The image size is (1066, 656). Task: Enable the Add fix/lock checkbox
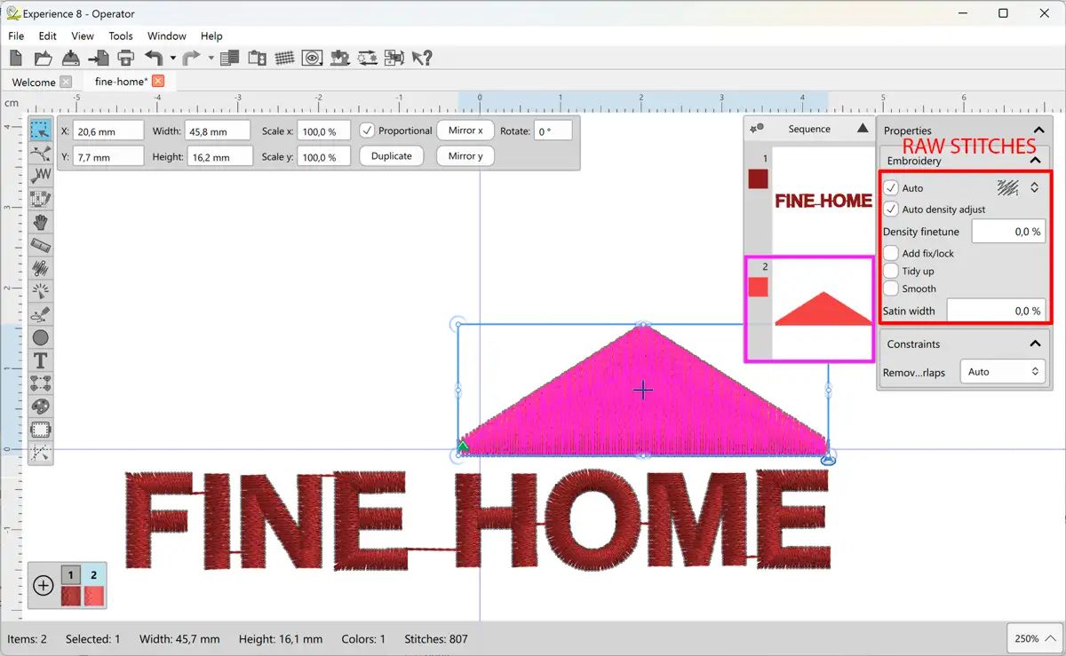point(891,253)
